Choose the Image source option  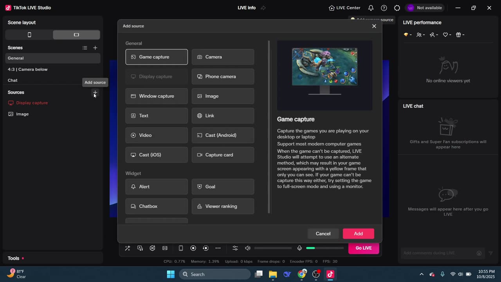223,96
